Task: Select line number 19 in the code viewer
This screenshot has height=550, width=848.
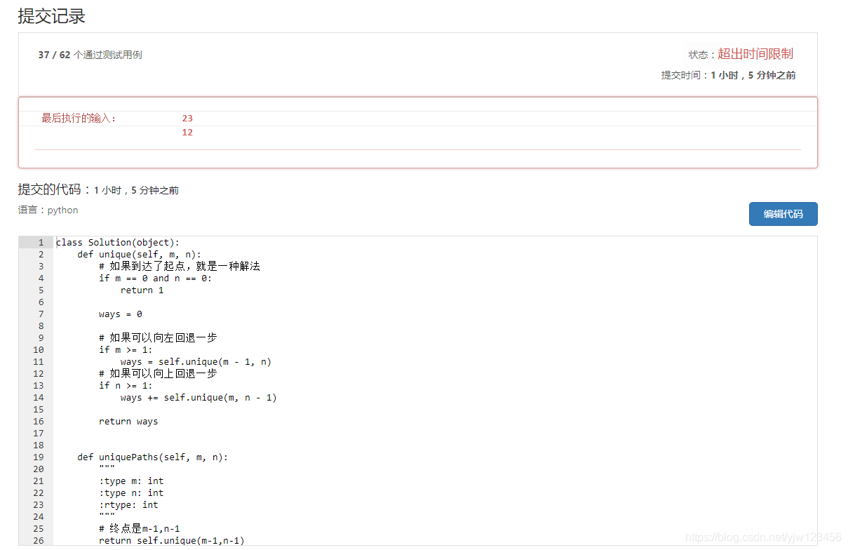Action: [x=38, y=457]
